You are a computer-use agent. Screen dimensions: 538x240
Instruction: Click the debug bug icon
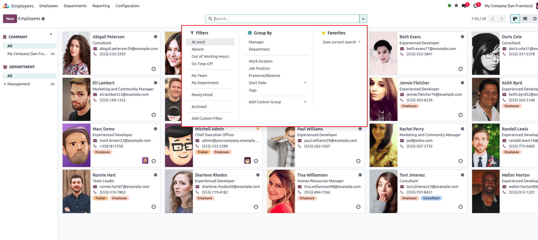[456, 6]
